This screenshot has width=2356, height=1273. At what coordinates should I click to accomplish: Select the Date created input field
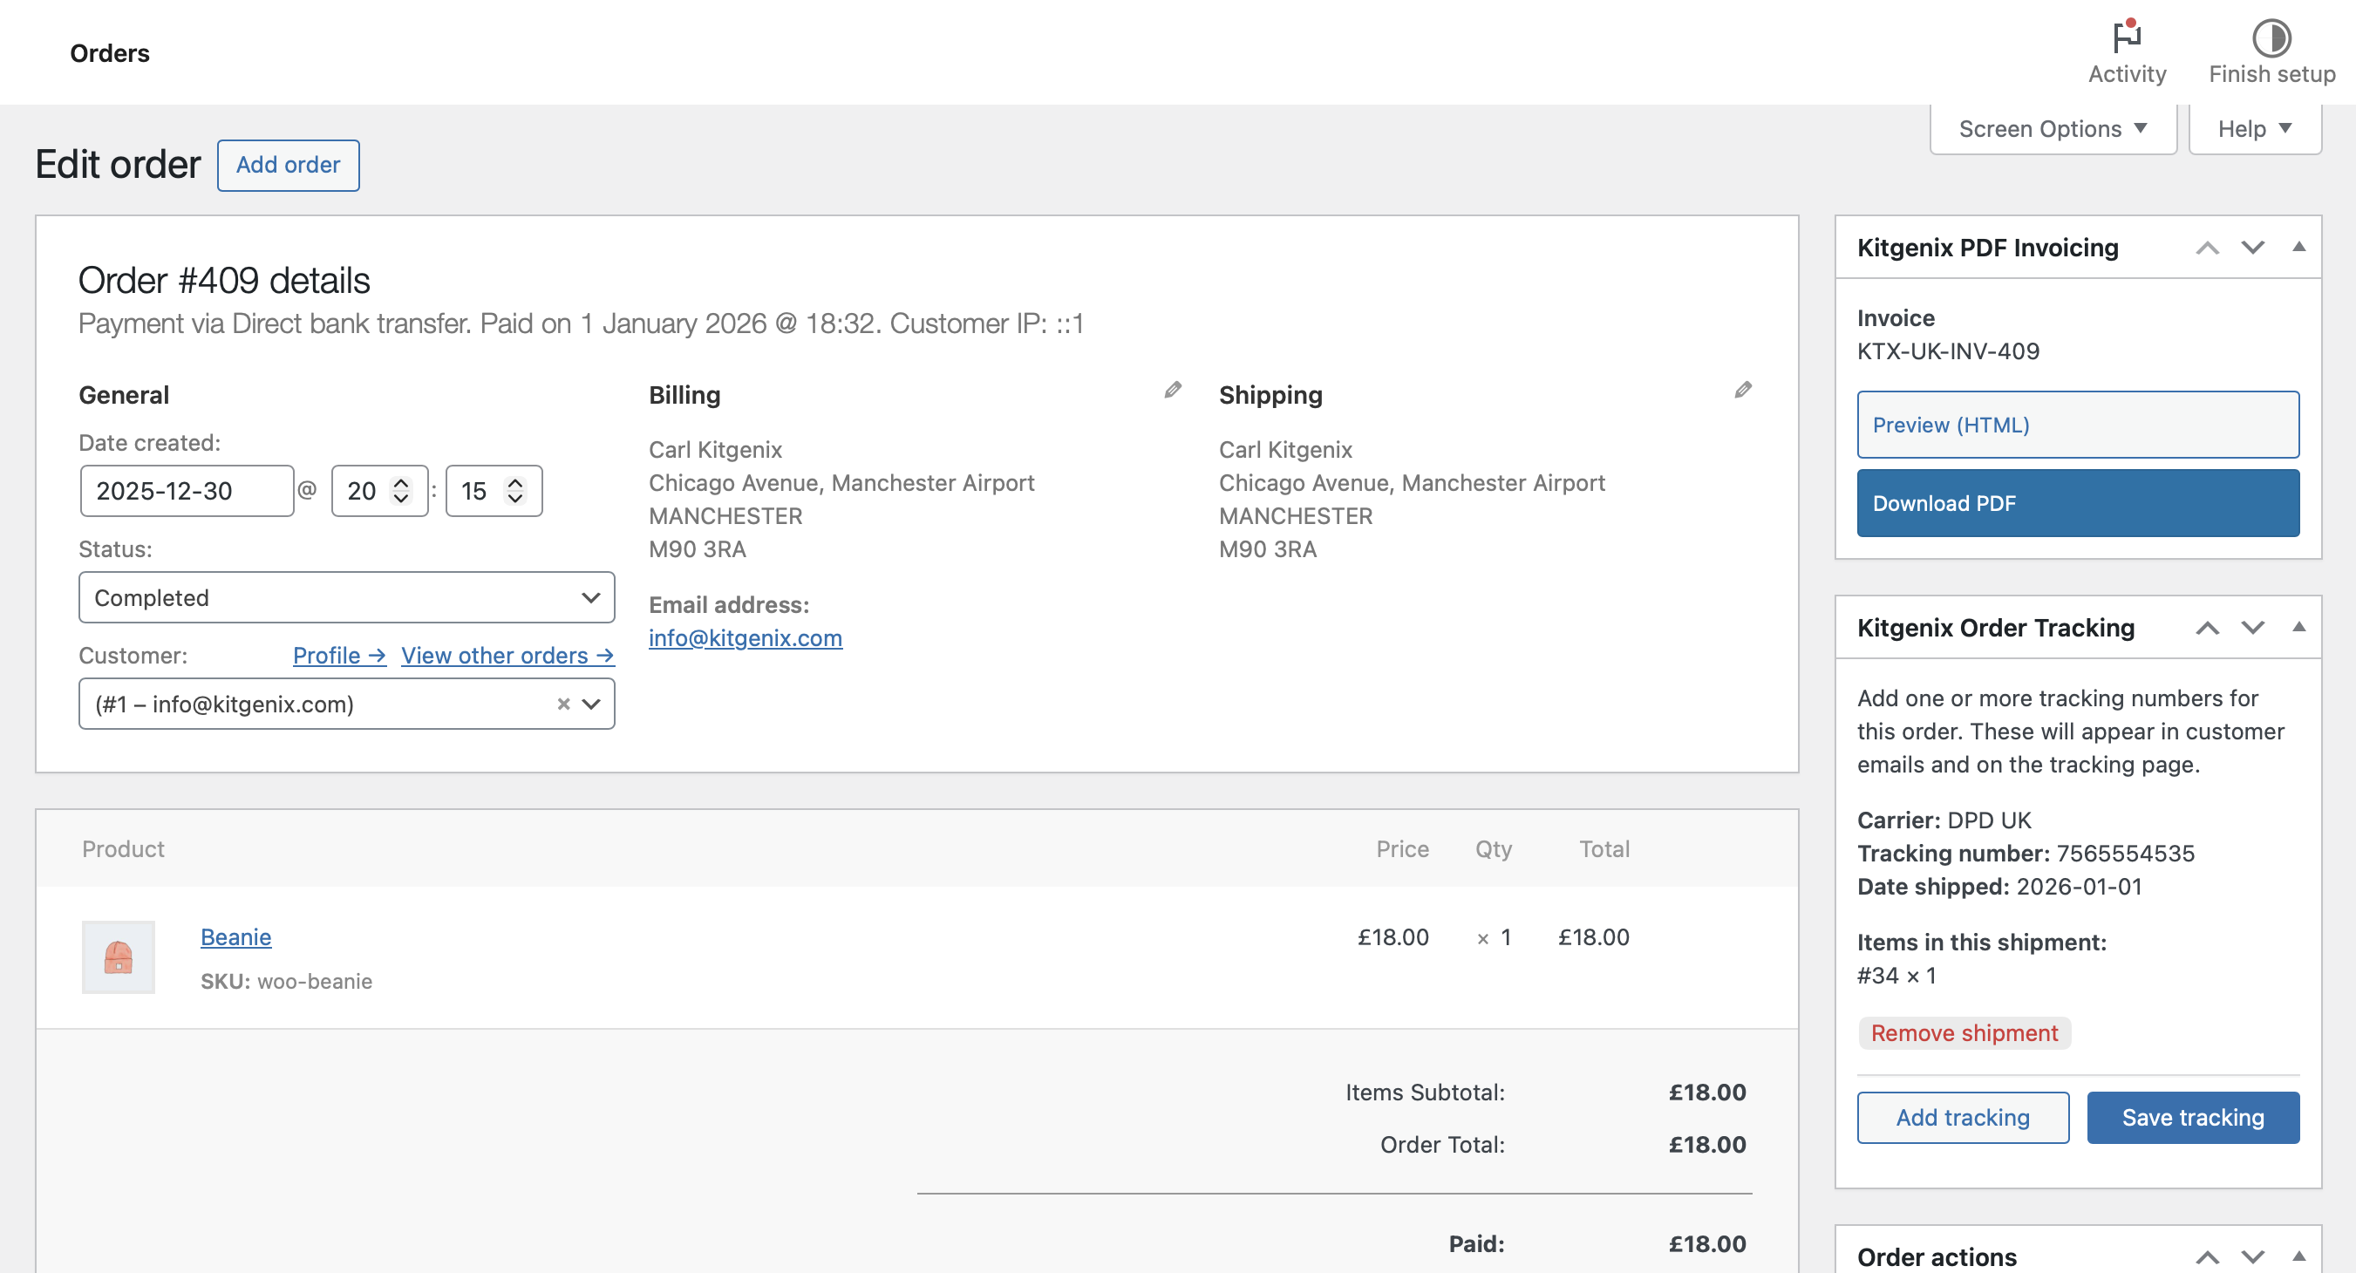[x=187, y=490]
